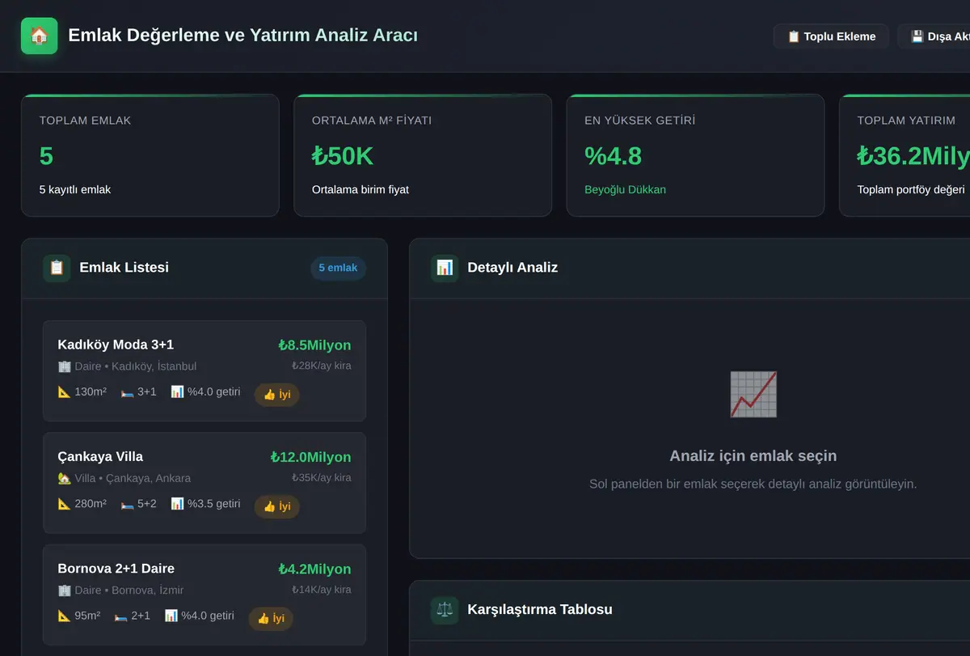Viewport: 970px width, 656px height.
Task: Click the ₺4.2Milyon price
Action: click(314, 569)
